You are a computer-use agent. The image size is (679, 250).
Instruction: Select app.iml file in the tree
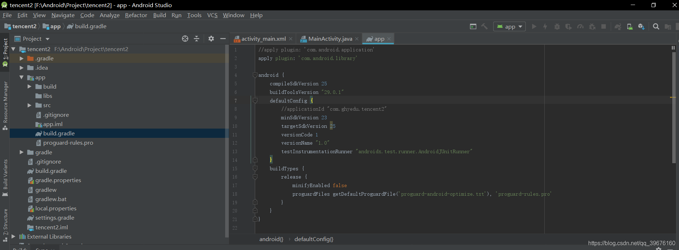53,124
